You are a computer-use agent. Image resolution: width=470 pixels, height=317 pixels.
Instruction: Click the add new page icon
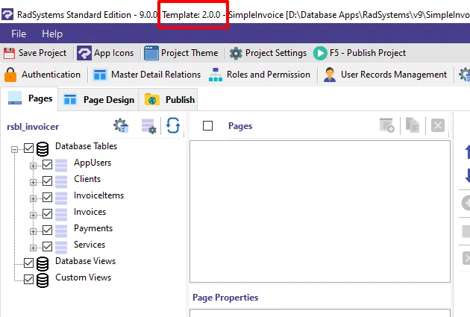(x=386, y=125)
